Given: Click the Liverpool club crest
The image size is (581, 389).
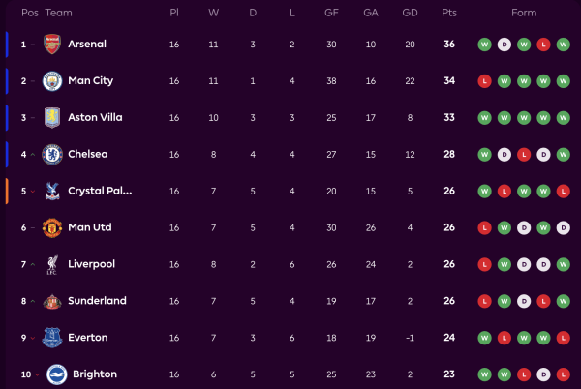Looking at the screenshot, I should [52, 265].
